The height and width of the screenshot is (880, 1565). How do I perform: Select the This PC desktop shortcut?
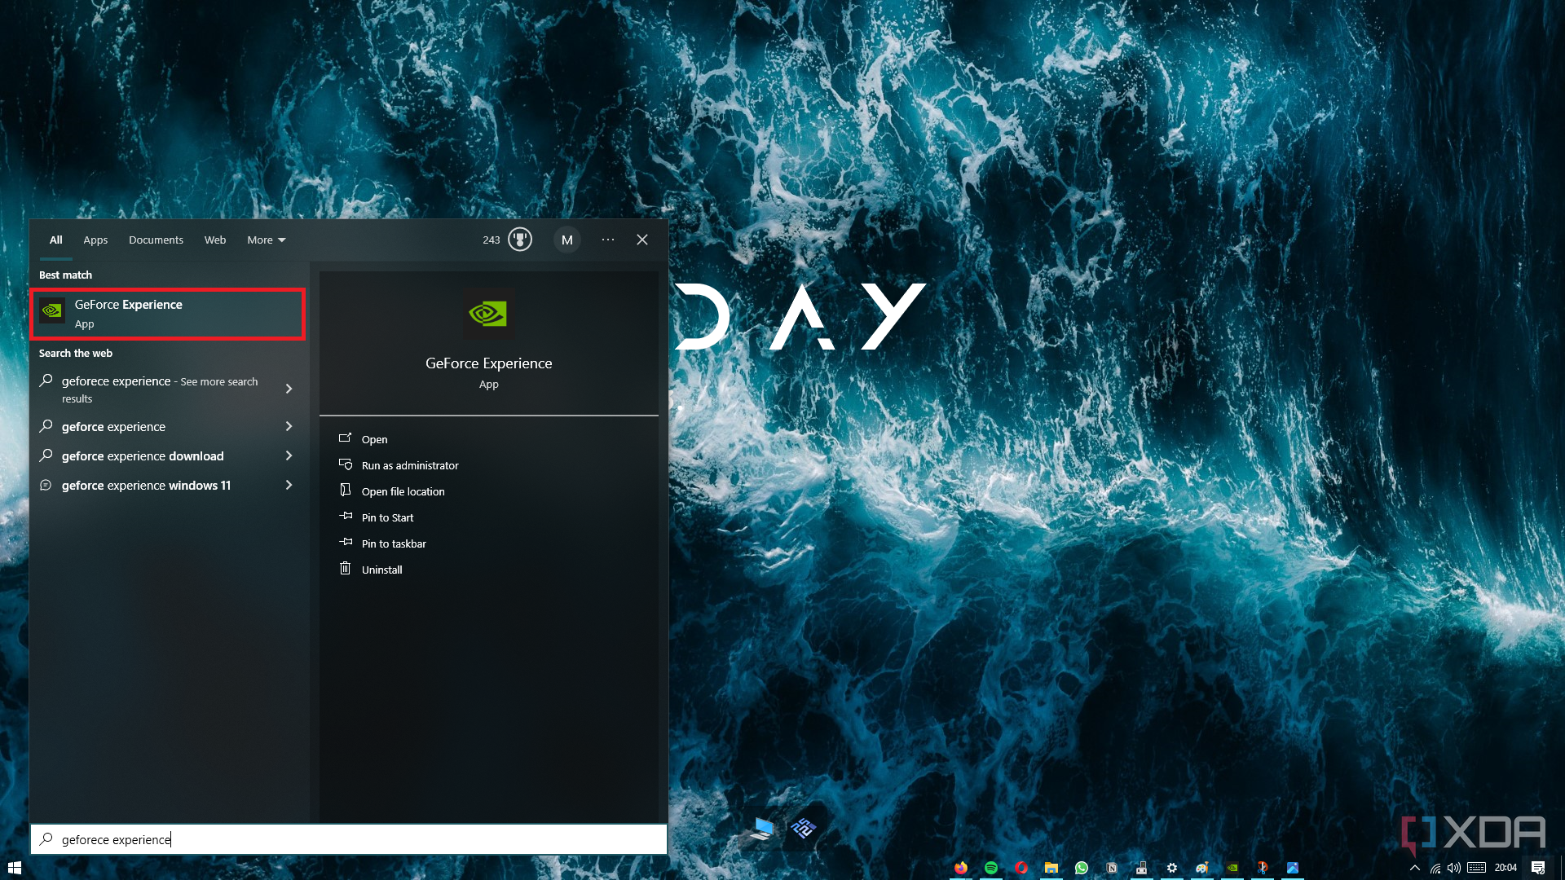[x=761, y=829]
